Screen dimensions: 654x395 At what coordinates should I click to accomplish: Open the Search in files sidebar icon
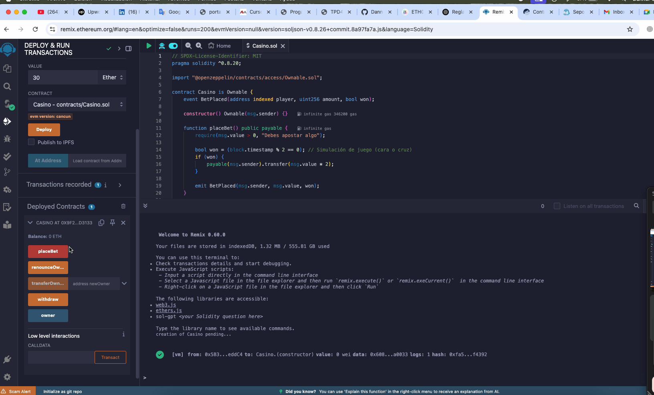(x=7, y=86)
